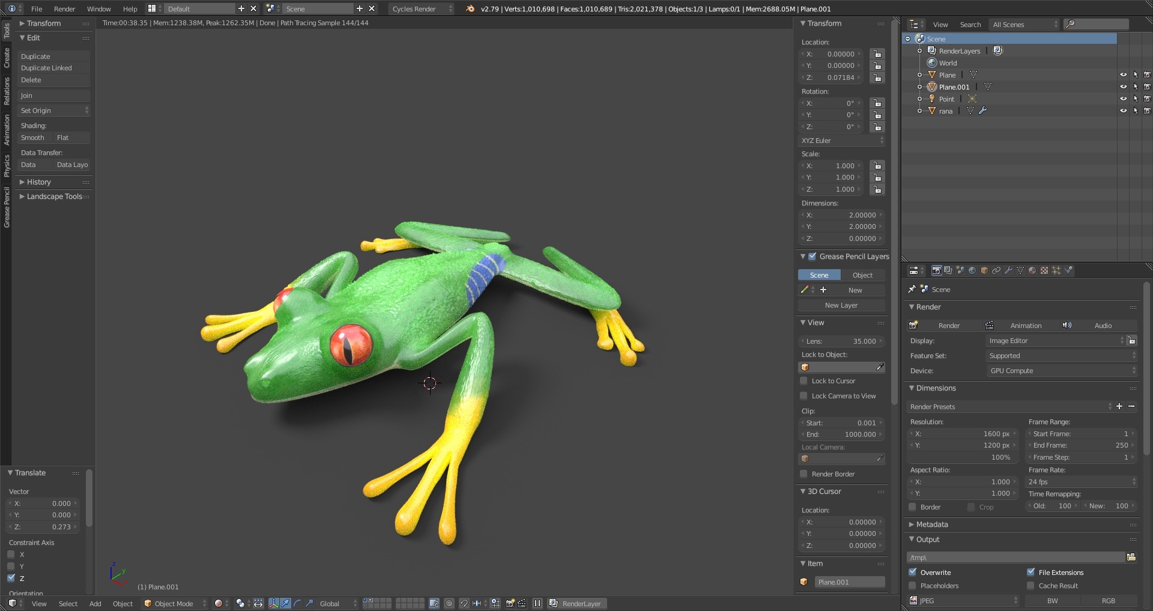Screen dimensions: 1153x611
Task: Toggle the File Extensions checkbox
Action: (1031, 572)
